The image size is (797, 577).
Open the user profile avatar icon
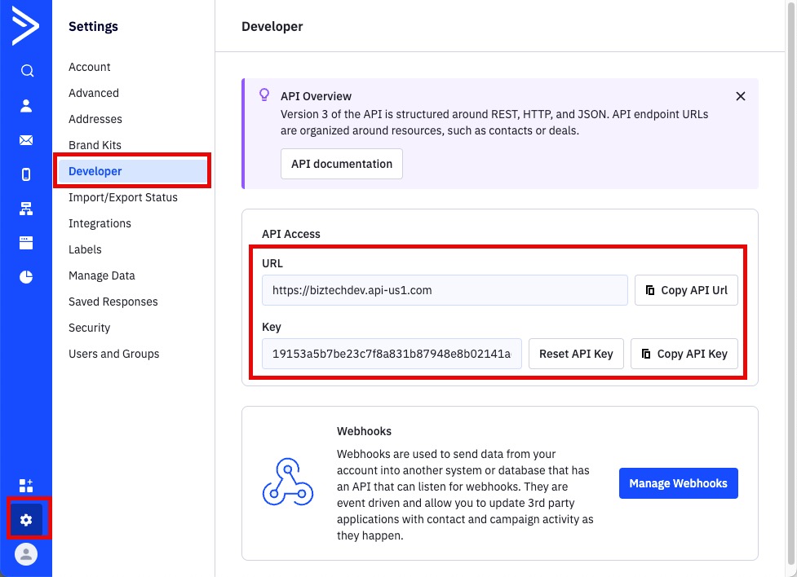click(26, 554)
